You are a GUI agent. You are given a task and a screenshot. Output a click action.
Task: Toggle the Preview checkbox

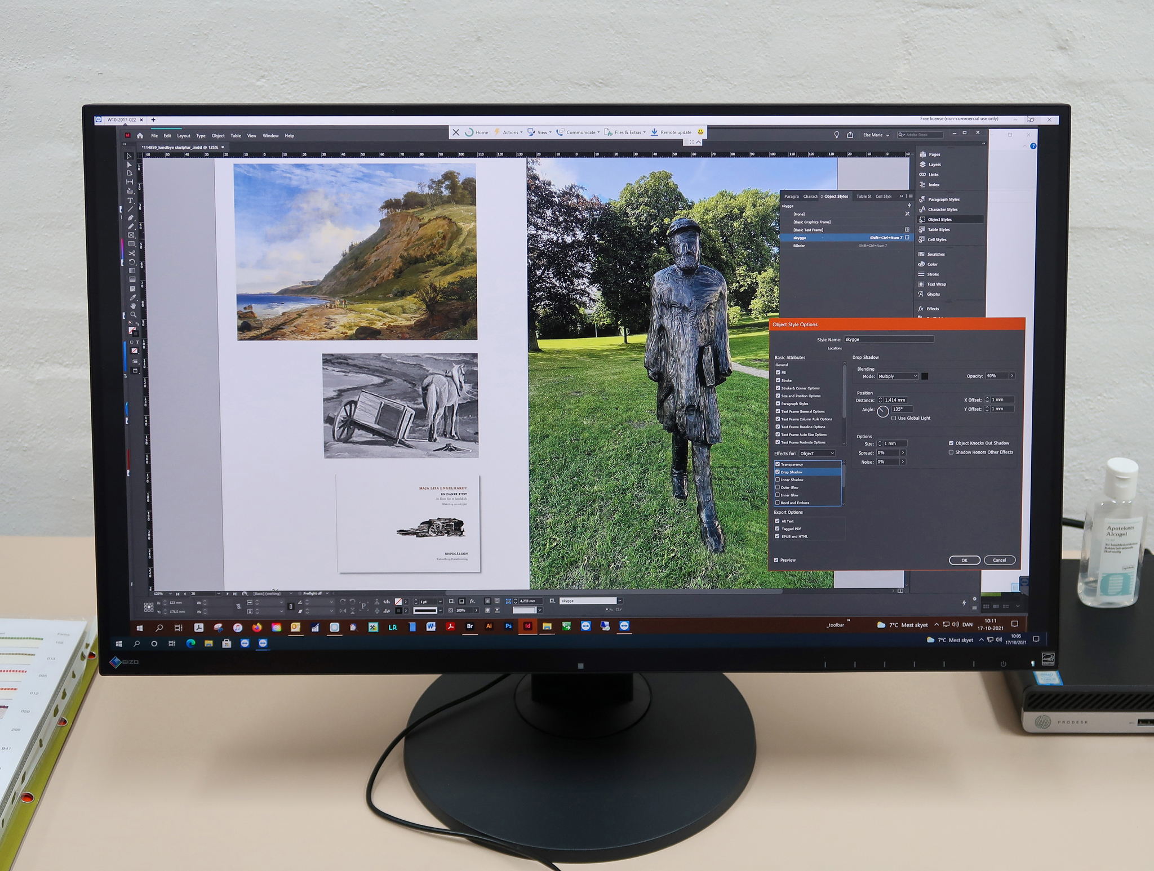[x=776, y=560]
